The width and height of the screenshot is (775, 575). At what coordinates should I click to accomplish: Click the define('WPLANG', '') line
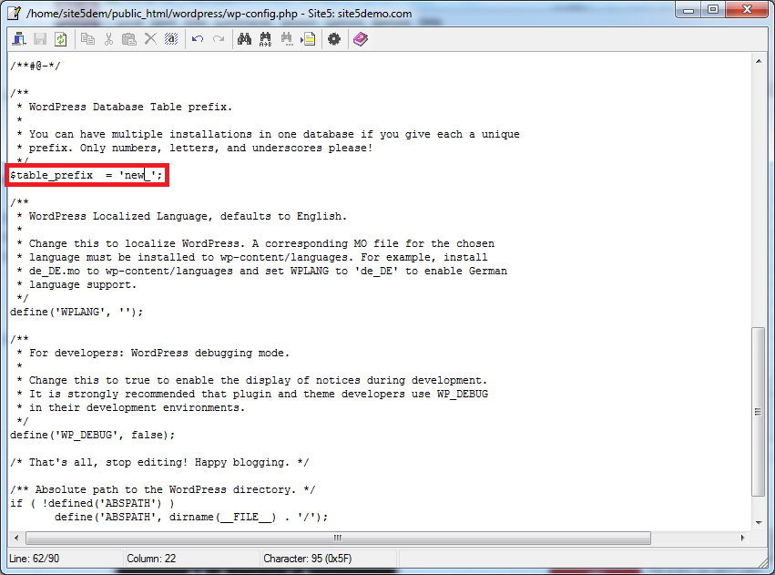(76, 312)
